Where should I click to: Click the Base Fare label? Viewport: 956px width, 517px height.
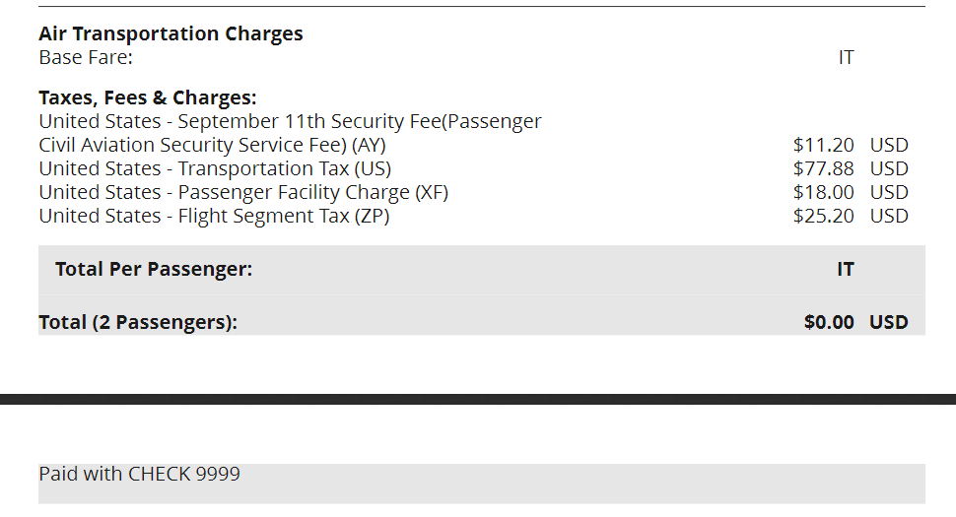[x=86, y=57]
